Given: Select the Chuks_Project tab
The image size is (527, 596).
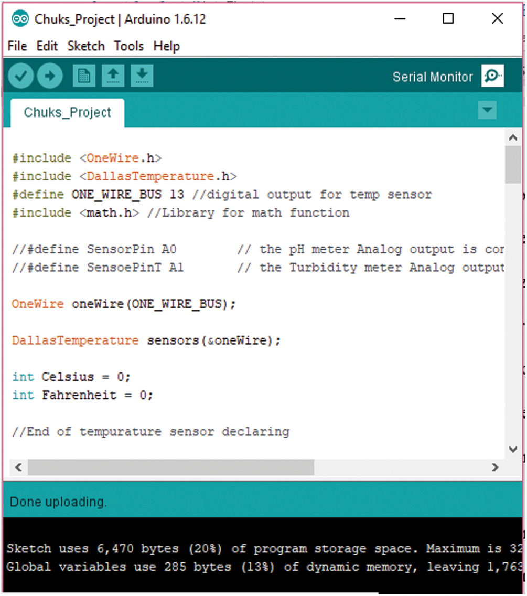Looking at the screenshot, I should coord(68,113).
